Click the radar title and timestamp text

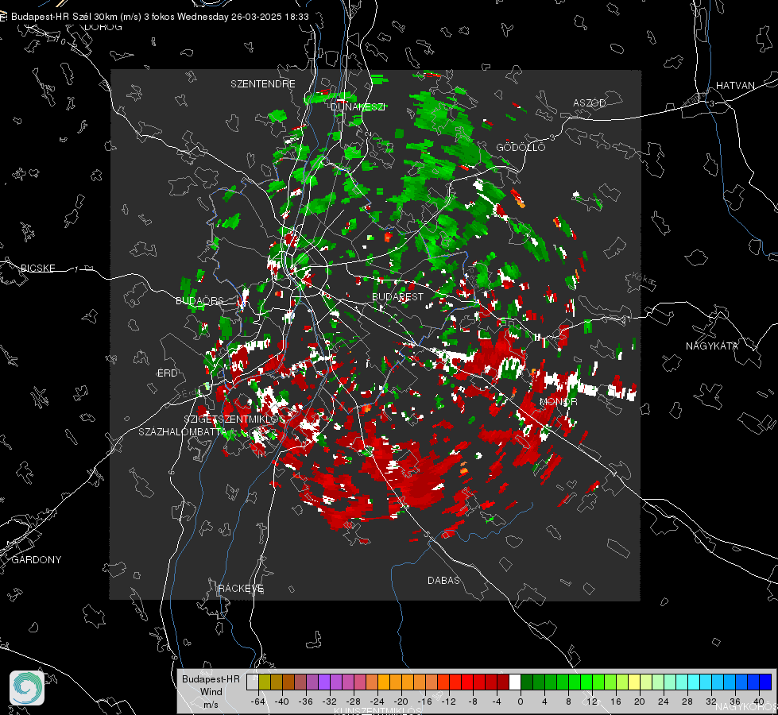(160, 17)
